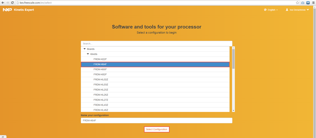Click the browser back arrow
The height and width of the screenshot is (138, 316).
[3, 3]
